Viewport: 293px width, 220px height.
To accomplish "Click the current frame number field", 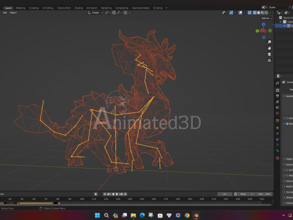I will click(x=225, y=194).
